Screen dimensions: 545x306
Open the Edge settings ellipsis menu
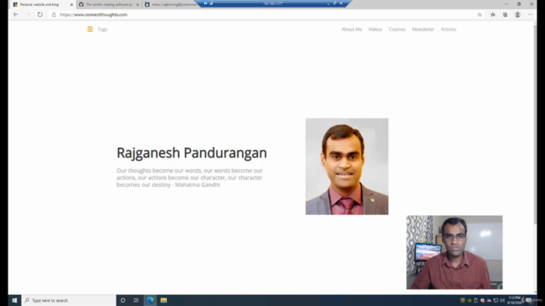pos(530,14)
